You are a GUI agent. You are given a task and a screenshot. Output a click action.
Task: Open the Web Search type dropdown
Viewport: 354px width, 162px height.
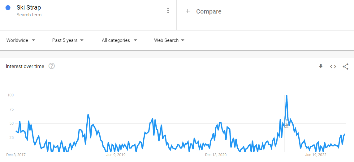pos(169,40)
